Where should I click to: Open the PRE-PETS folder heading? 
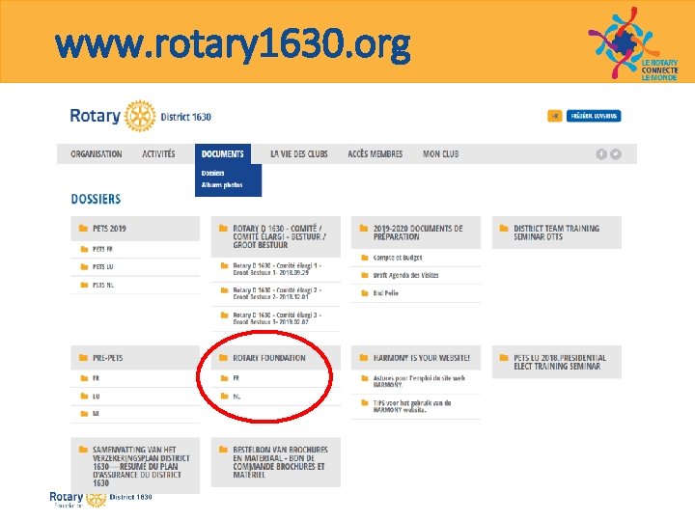pyautogui.click(x=135, y=358)
